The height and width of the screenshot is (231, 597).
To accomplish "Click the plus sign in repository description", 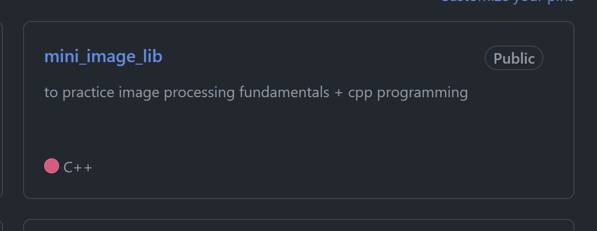I will [338, 93].
